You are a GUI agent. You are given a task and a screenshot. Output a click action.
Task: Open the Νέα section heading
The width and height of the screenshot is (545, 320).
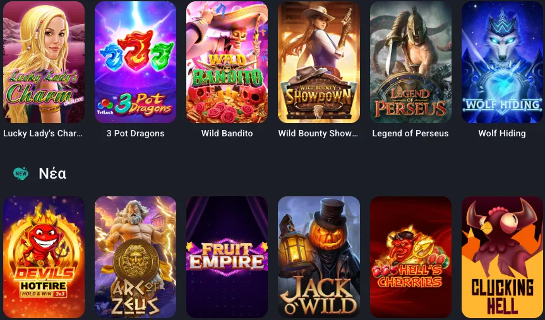pos(52,173)
